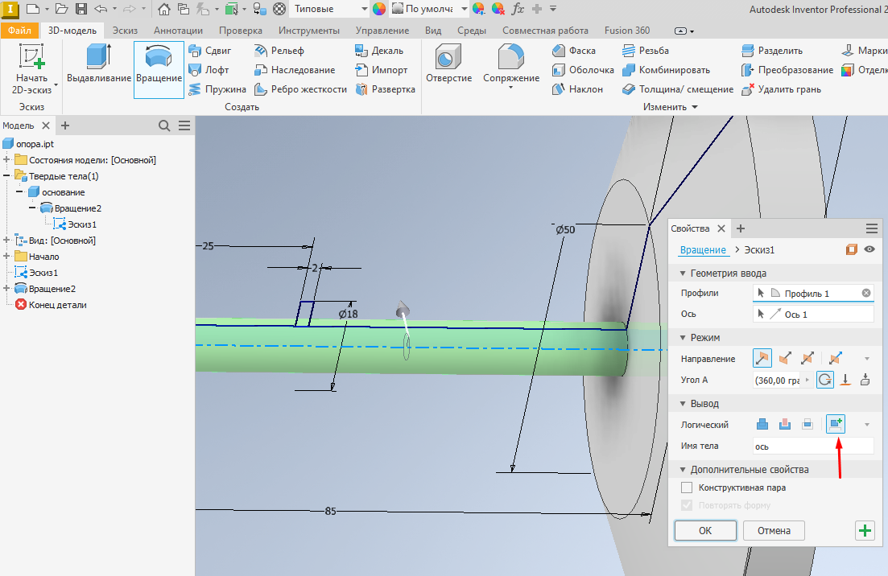This screenshot has height=576, width=888.
Task: Open the Файл menu
Action: pos(19,31)
